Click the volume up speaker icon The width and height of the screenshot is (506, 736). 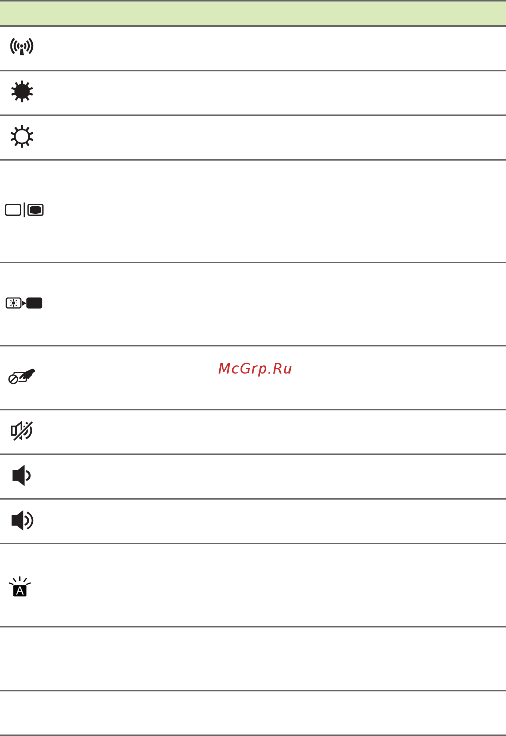(x=22, y=520)
